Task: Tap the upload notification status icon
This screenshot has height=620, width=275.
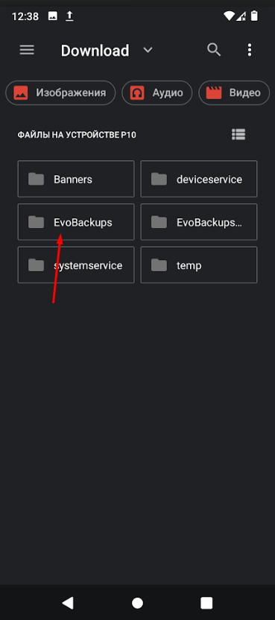Action: [x=69, y=16]
